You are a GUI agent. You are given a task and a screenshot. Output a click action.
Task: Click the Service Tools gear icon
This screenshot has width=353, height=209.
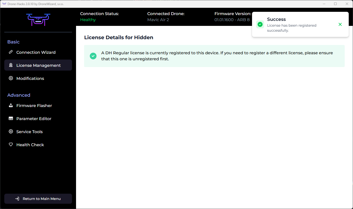click(x=11, y=132)
